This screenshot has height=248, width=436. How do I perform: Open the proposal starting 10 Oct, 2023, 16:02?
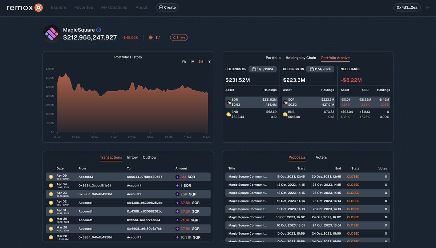point(308,217)
